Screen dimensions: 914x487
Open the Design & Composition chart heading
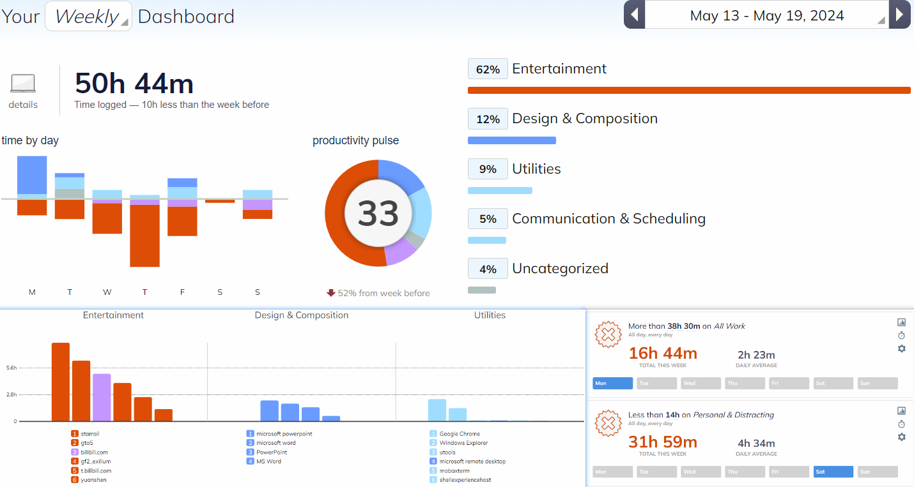(302, 315)
